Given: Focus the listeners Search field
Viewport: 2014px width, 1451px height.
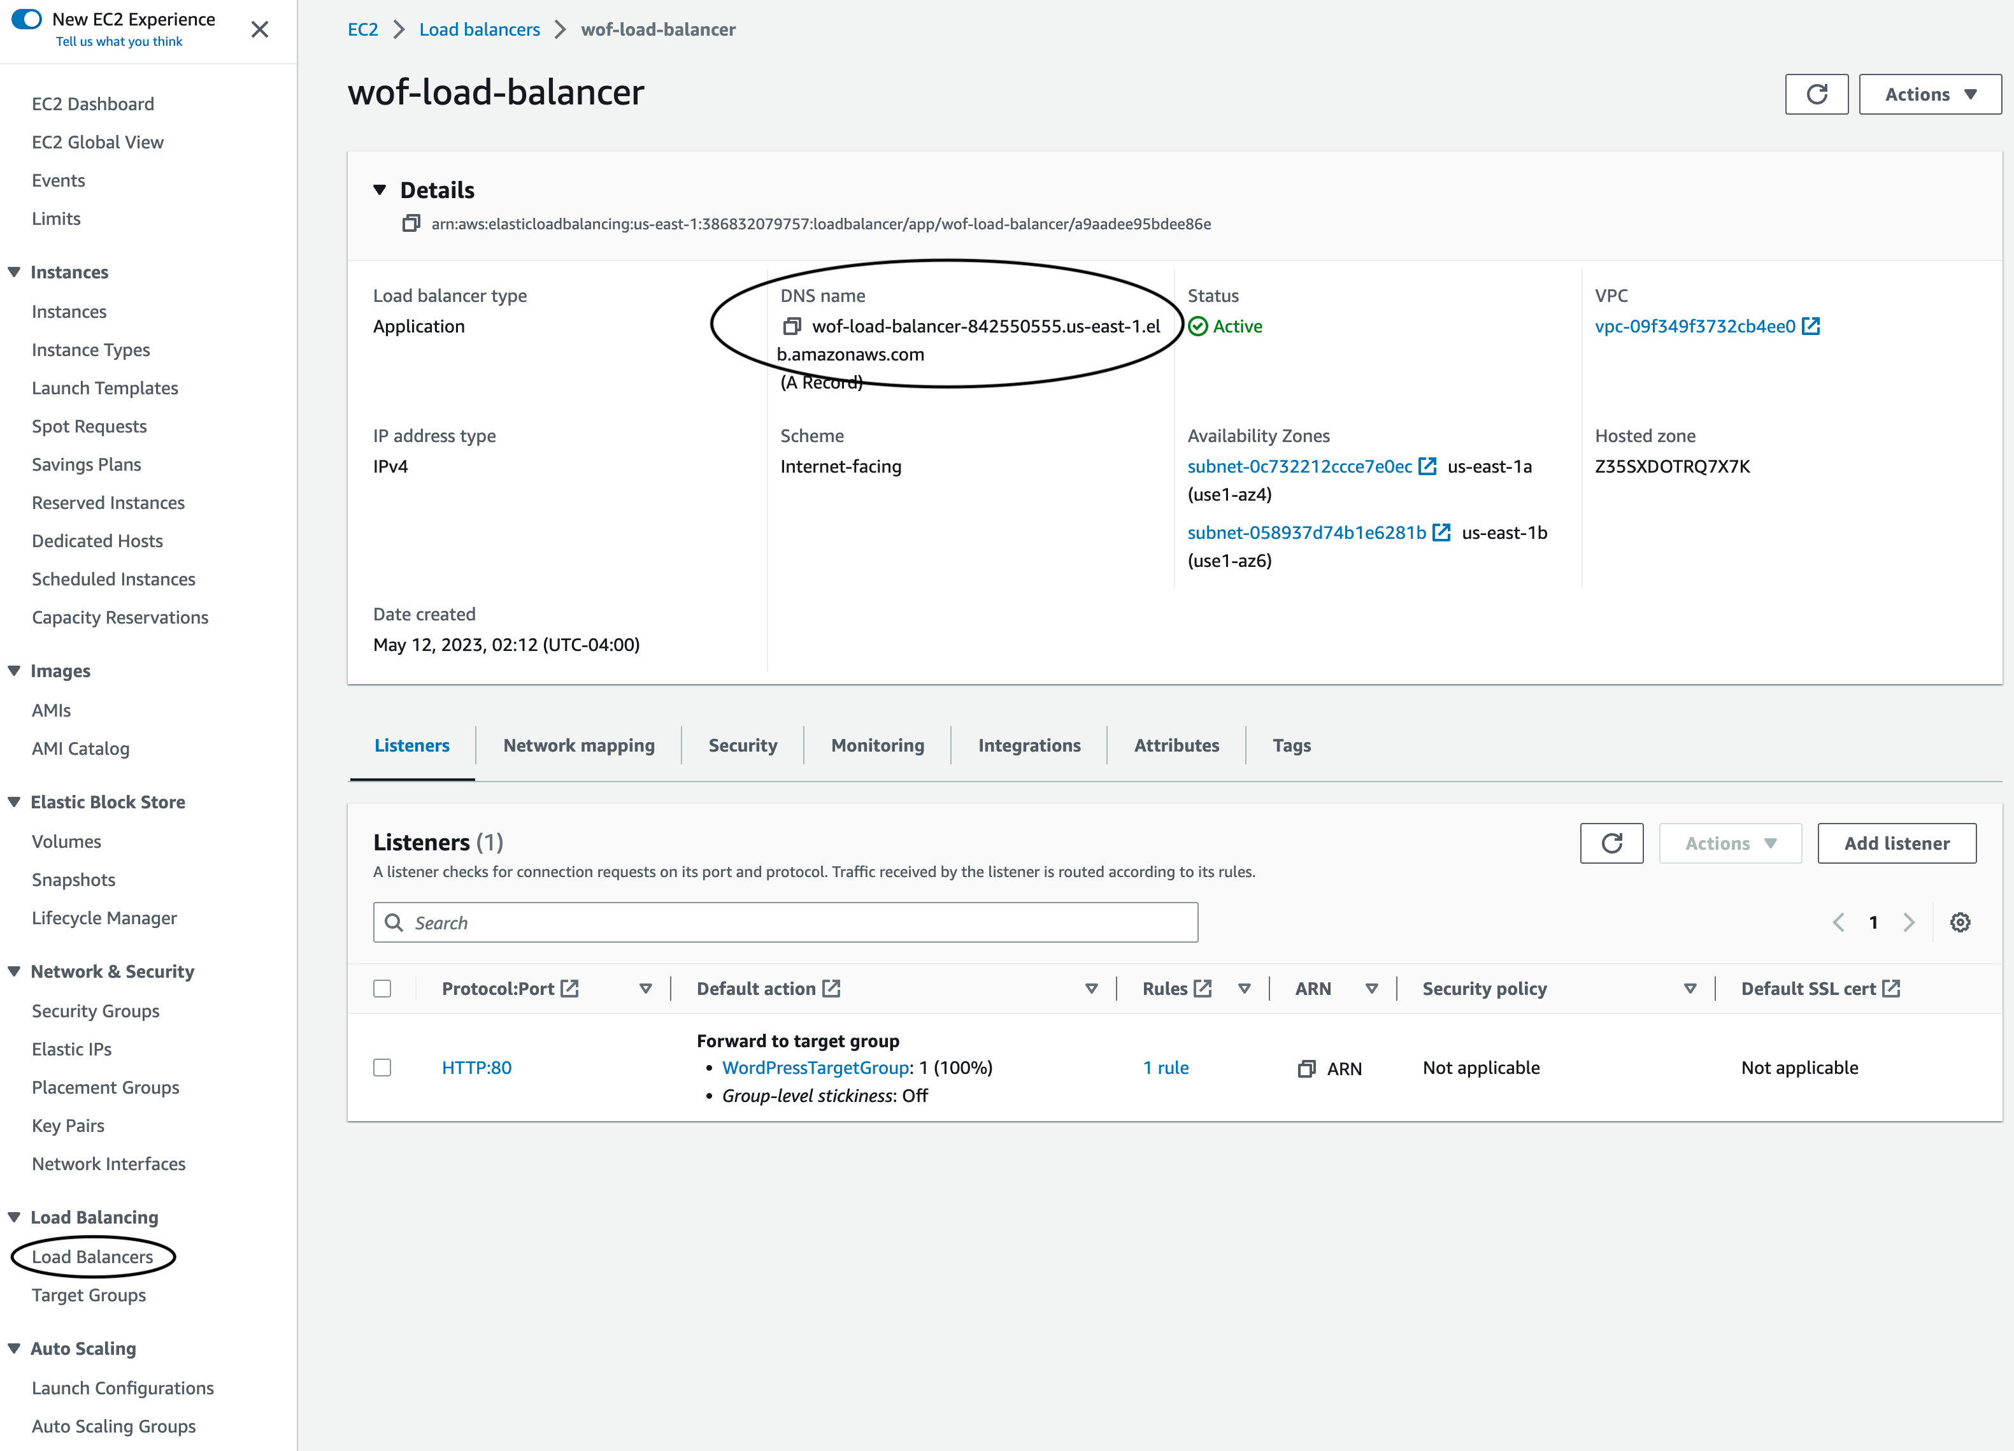Looking at the screenshot, I should (x=785, y=922).
